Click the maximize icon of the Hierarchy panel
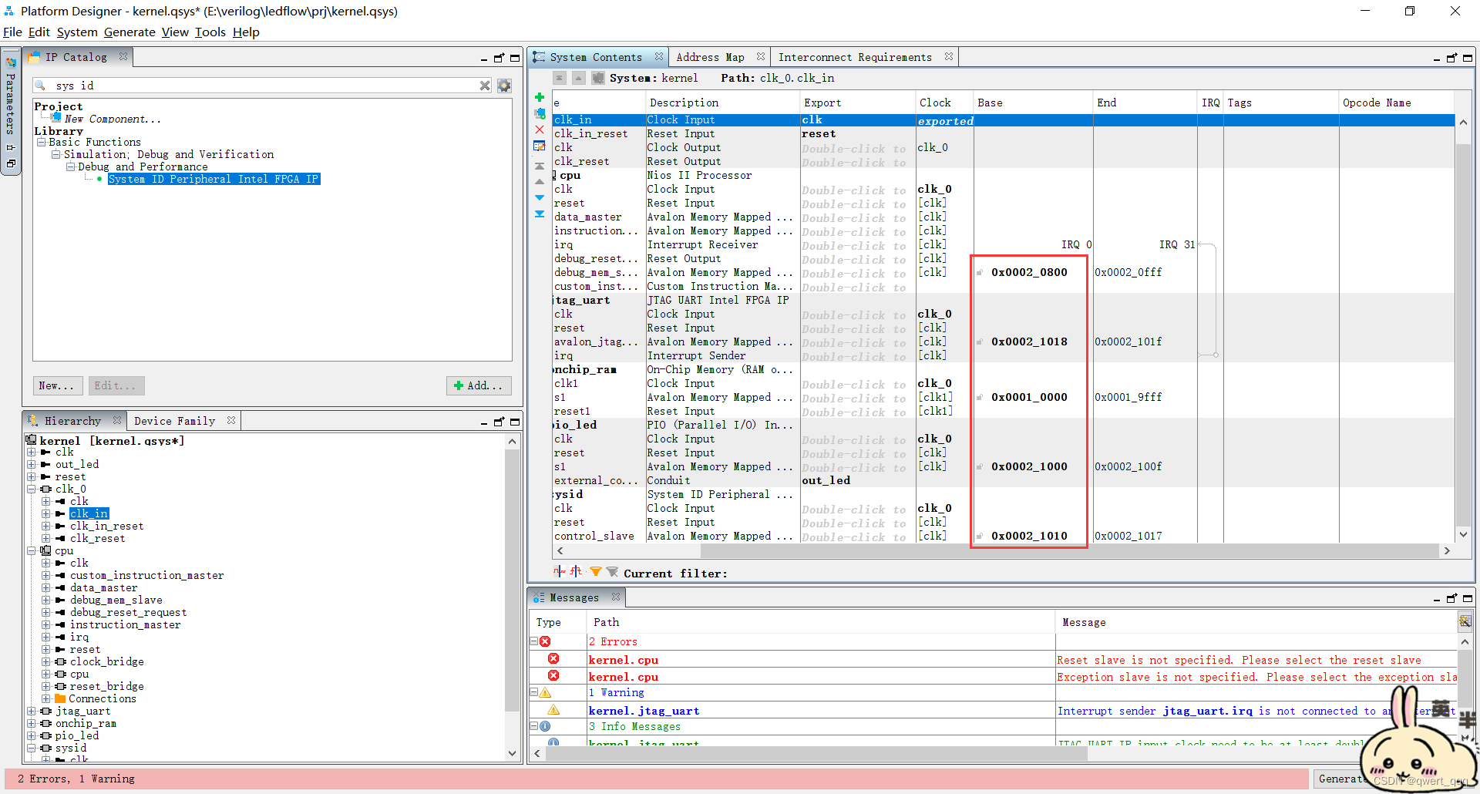 click(x=515, y=422)
